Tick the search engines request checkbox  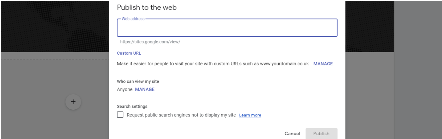point(121,115)
